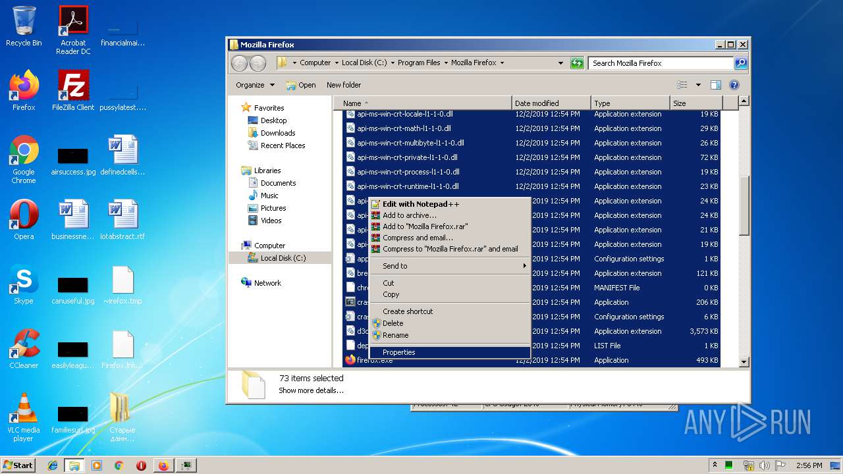Screen dimensions: 843x474
Task: Expand the Local Disk (C:) breadcrumb arrow
Action: 393,63
